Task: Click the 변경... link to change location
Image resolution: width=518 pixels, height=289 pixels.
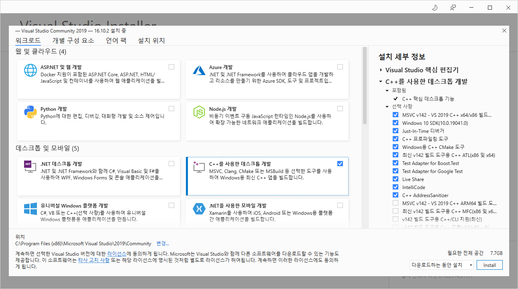Action: pos(163,244)
